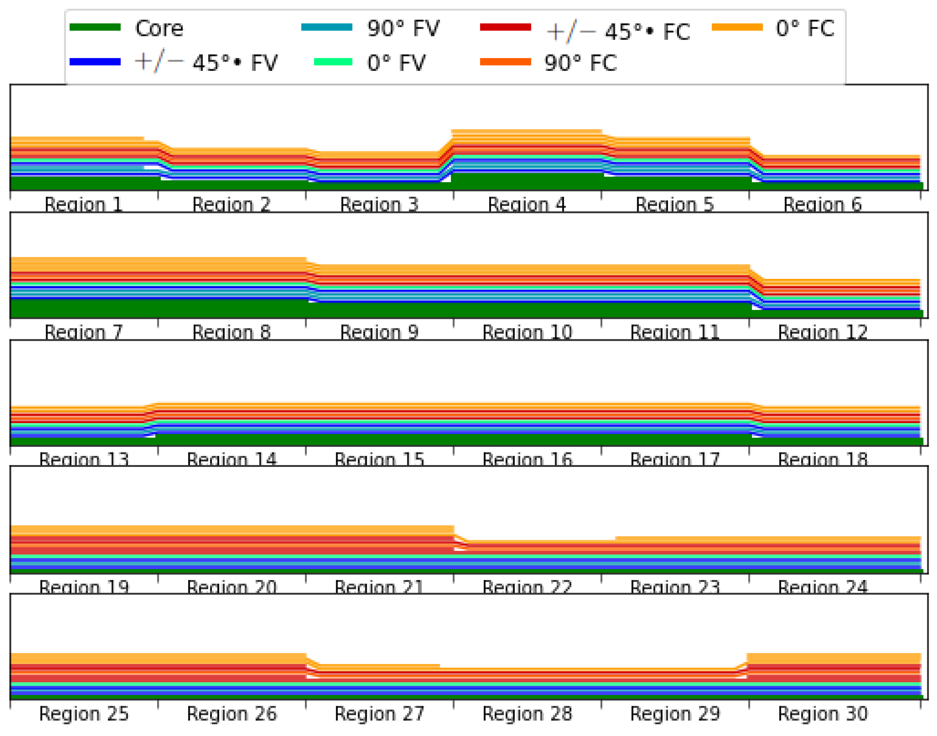Click the light green 0° FV legend line

pyautogui.click(x=333, y=61)
